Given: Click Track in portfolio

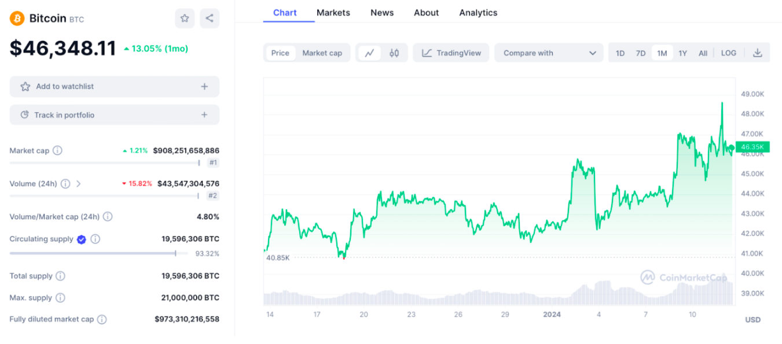Looking at the screenshot, I should [x=114, y=114].
